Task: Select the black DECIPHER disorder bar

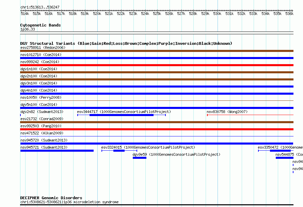Action: tap(157, 205)
